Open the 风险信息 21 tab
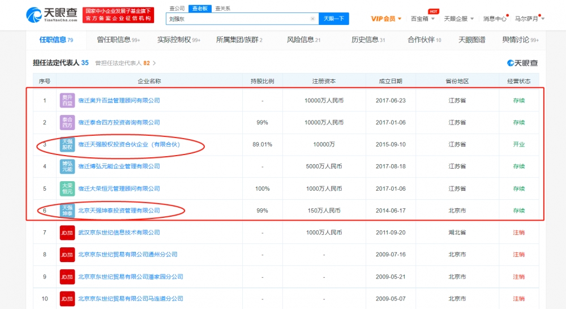 click(303, 40)
